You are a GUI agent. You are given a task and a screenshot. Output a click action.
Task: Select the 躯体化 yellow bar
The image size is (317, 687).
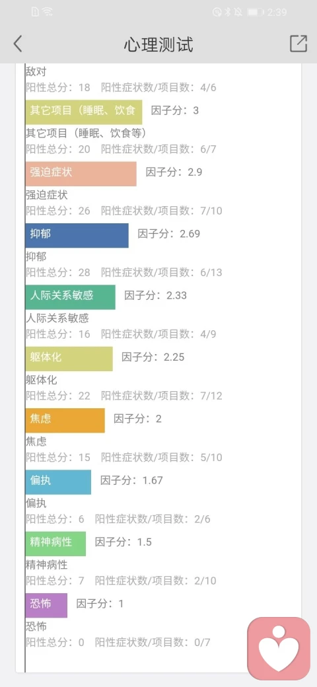[69, 359]
